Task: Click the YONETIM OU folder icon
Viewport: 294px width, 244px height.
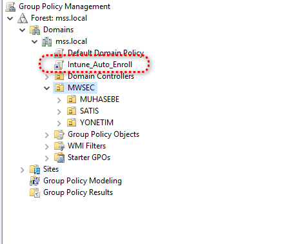Action: point(72,123)
